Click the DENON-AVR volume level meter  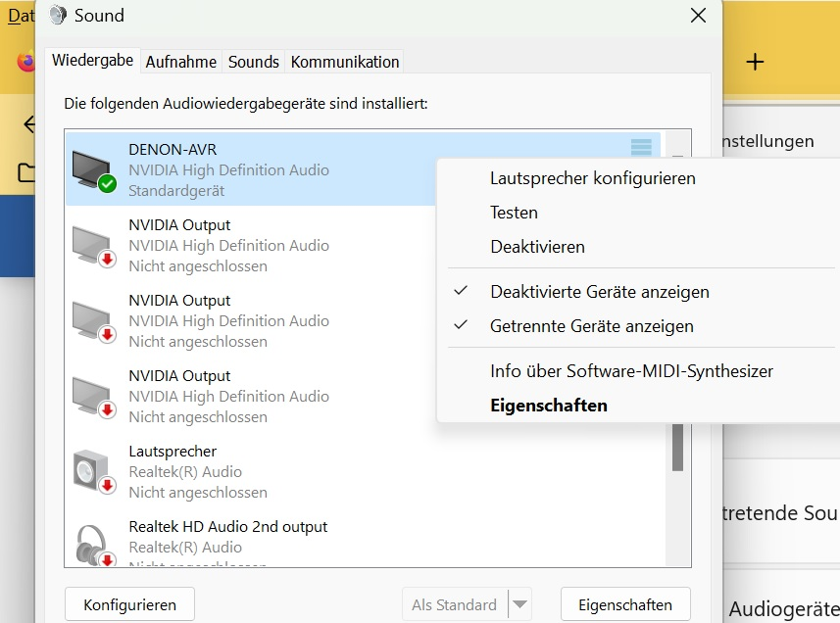pos(641,147)
